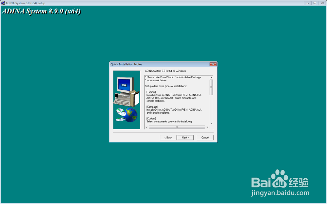The image size is (327, 204).
Task: Click the notes scroll down arrow
Action: point(211,123)
